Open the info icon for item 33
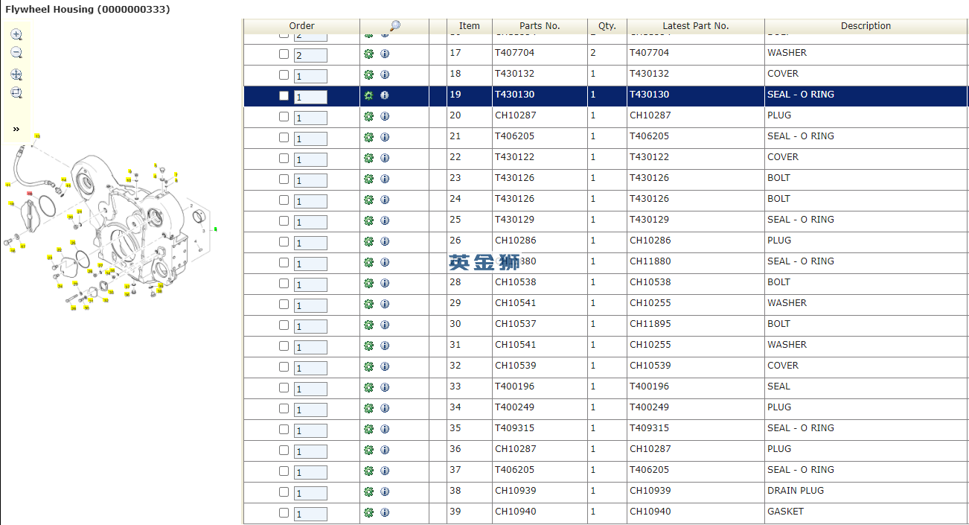This screenshot has height=525, width=969. pyautogui.click(x=385, y=387)
